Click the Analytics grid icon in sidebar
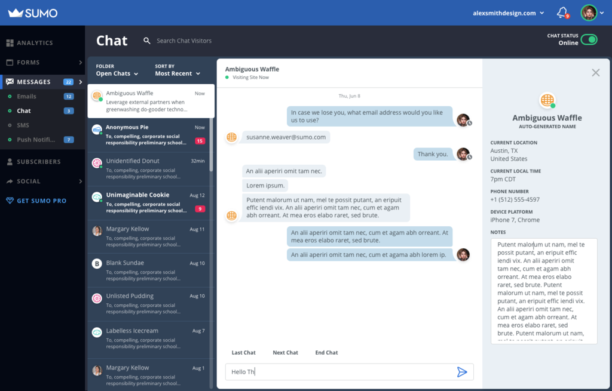This screenshot has width=612, height=391. click(x=10, y=43)
